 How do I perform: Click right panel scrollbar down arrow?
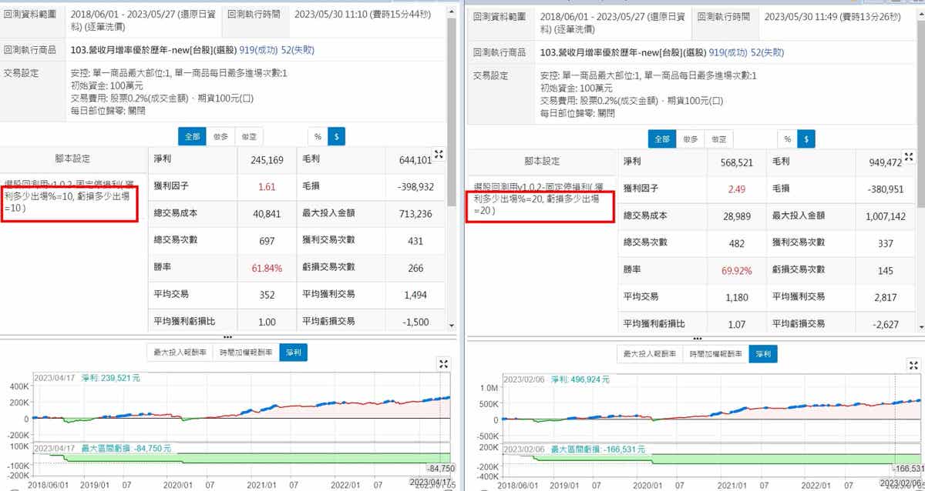click(920, 327)
